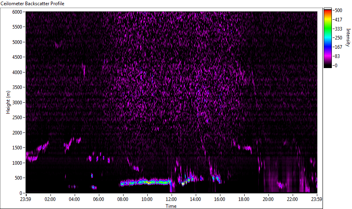Image resolution: width=352 pixels, height=209 pixels.
Task: Click the 'Ceilometer Backscatter Profile' title
Action: pos(33,4)
